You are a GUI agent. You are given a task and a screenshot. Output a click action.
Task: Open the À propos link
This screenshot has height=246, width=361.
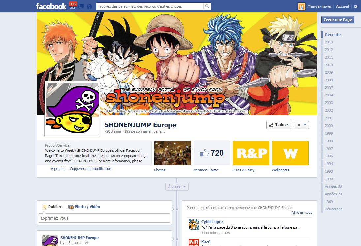point(58,169)
